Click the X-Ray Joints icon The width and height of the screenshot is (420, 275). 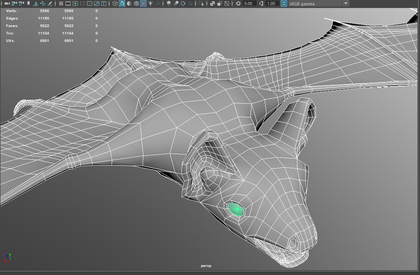(x=227, y=4)
